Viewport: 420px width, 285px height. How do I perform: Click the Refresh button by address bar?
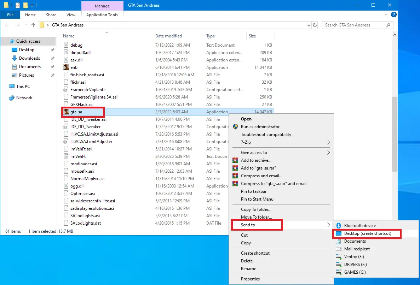[315, 25]
